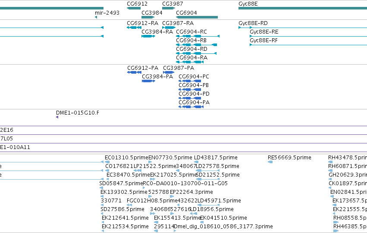Select the LD18956.5prime EST label
This screenshot has height=233, width=367.
[212, 210]
